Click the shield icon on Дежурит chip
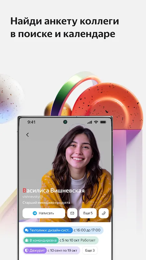The width and height of the screenshot is (146, 260). (26, 250)
